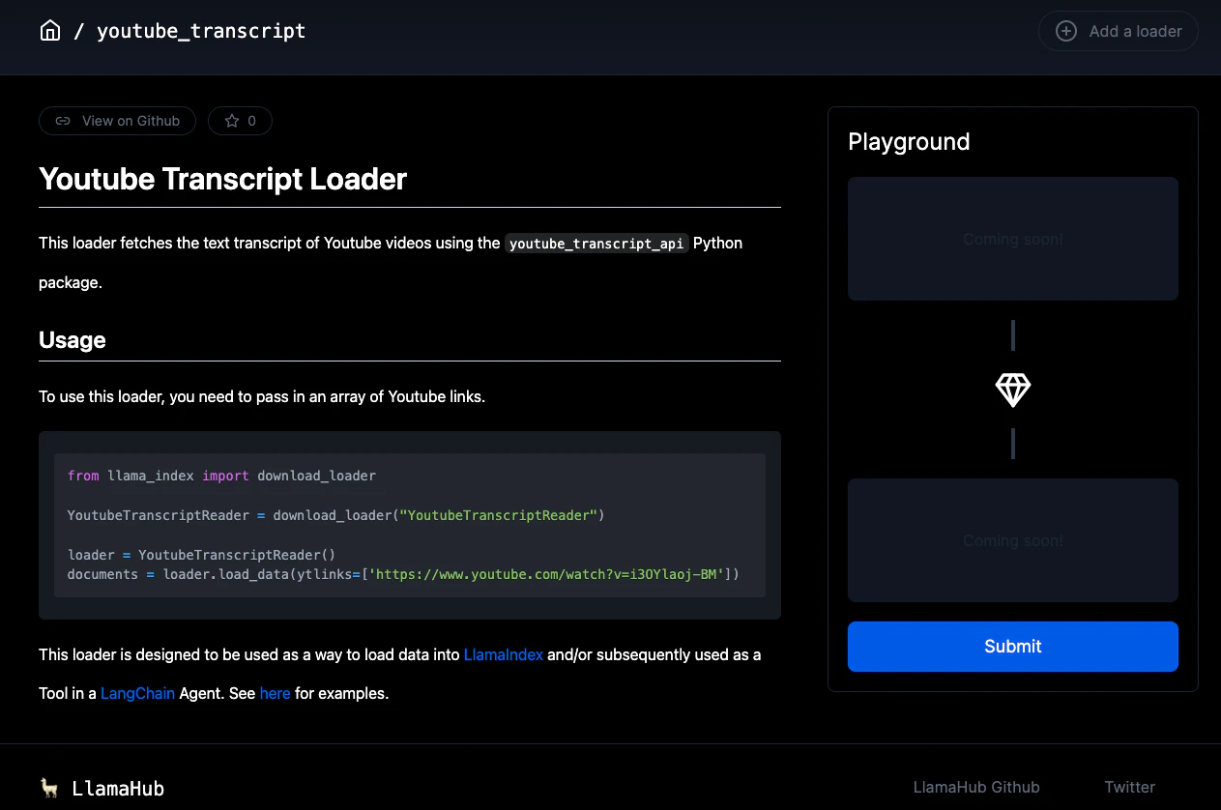The width and height of the screenshot is (1221, 810).
Task: Click the download_loader("YoutubeTranscriptReader") code line
Action: pyautogui.click(x=335, y=515)
